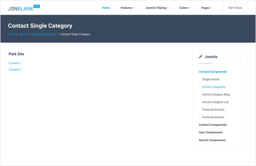The image size is (256, 166).
Task: Open Single Article in sidebar
Action: [x=210, y=79]
